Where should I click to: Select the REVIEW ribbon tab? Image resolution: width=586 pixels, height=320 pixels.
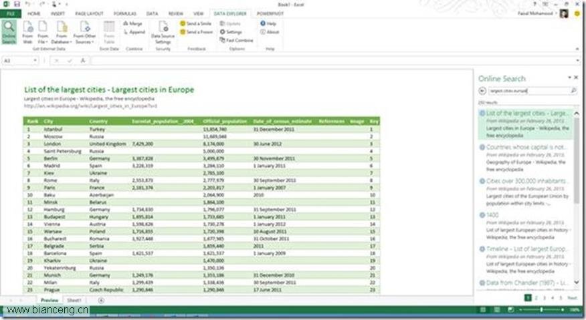pyautogui.click(x=175, y=14)
